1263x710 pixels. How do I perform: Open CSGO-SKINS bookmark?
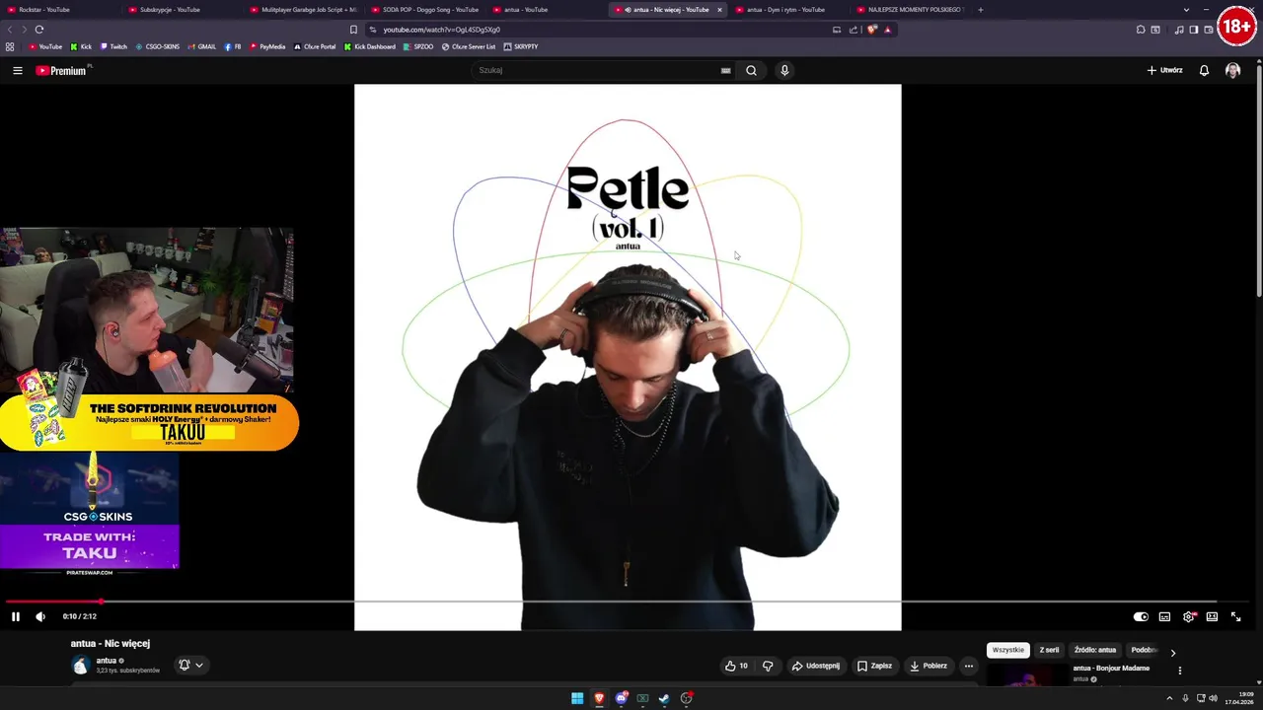click(x=158, y=46)
